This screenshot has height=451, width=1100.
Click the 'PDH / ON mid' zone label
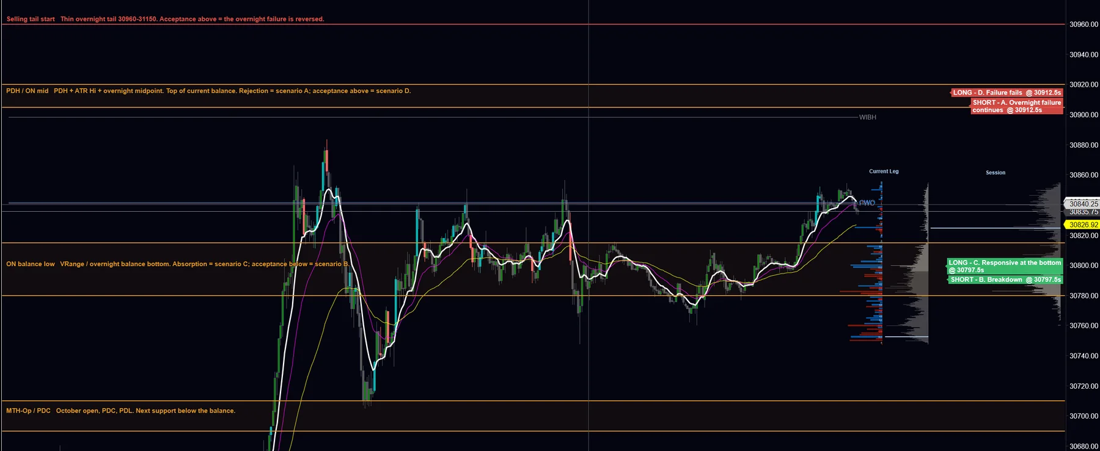tap(28, 91)
